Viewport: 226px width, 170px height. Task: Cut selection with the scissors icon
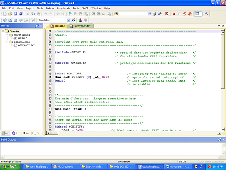tap(27, 14)
